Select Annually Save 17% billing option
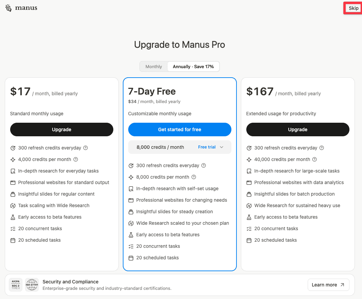Screen dimensions: 362x299 coord(193,67)
